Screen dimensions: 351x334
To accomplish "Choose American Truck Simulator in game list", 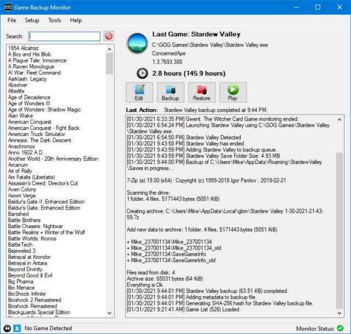I will click(x=36, y=134).
